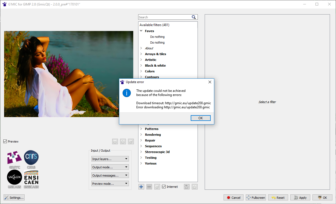Image resolution: width=336 pixels, height=204 pixels.
Task: Expand the Stereoscopic 3d category arrow
Action: point(141,152)
